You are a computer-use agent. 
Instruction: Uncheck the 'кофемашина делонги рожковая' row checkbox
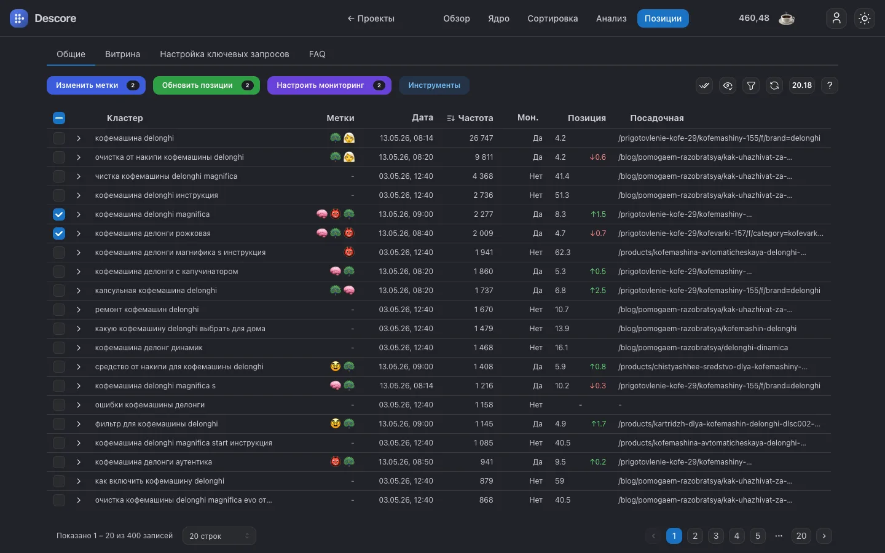point(59,233)
